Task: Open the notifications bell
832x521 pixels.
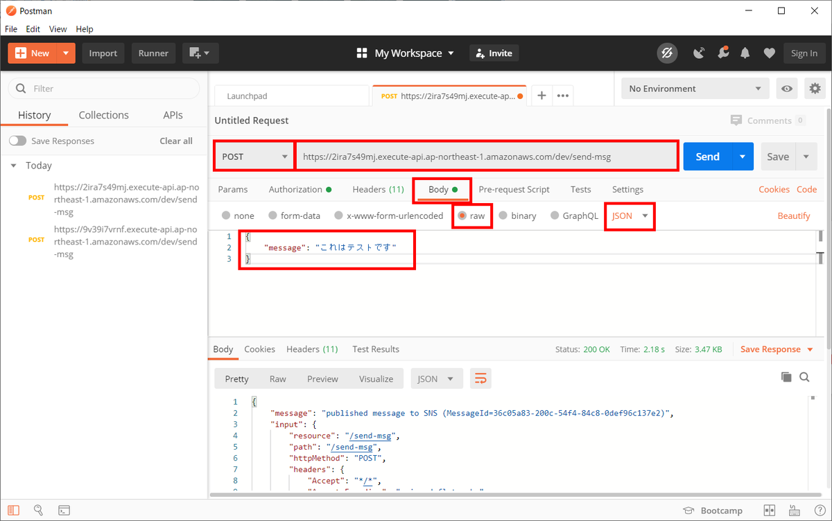Action: (745, 53)
